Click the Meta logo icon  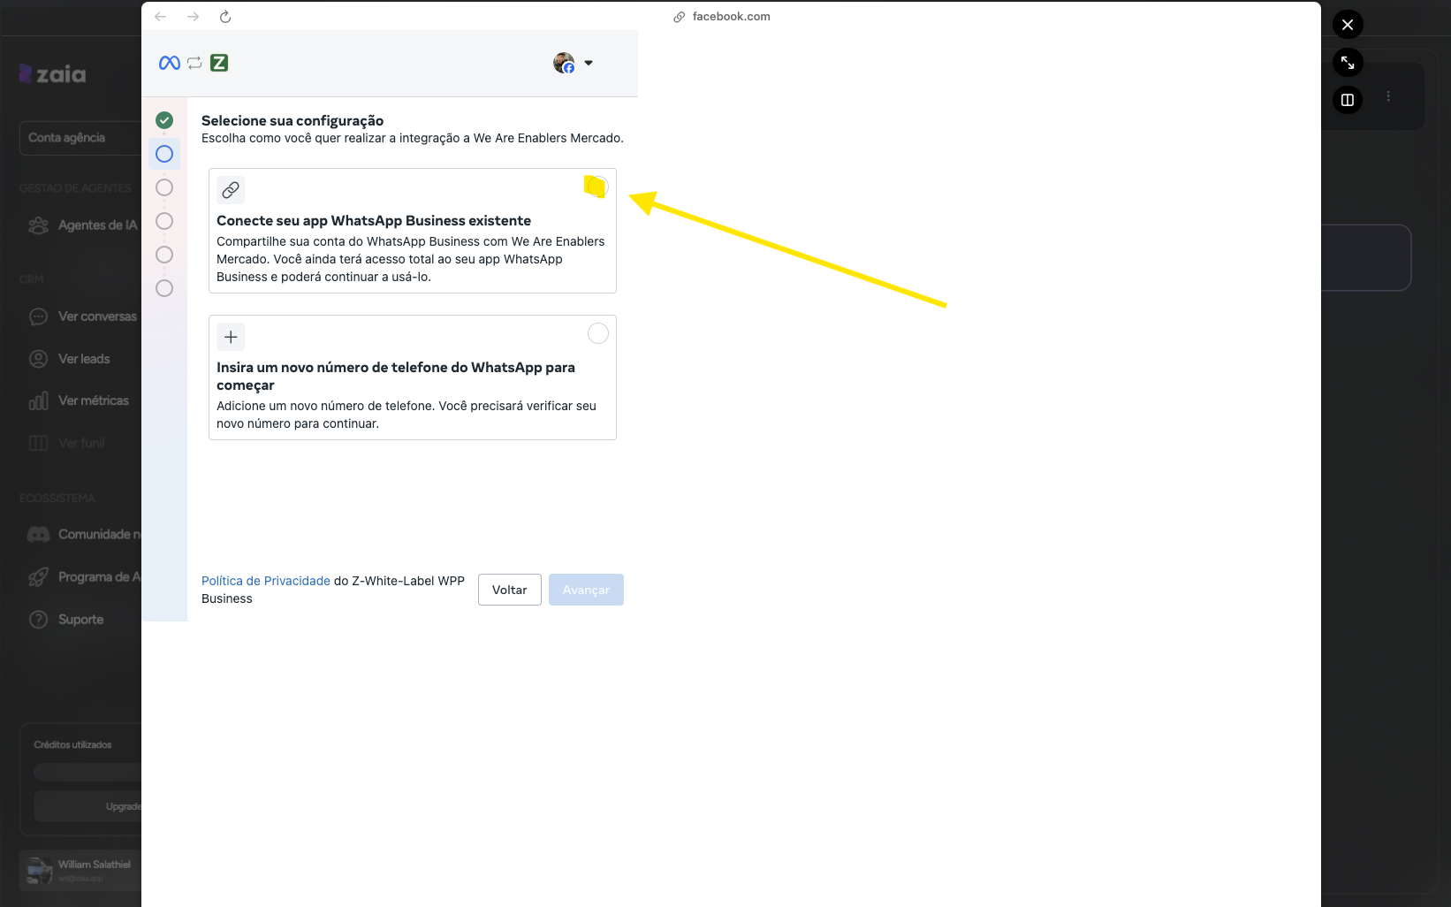[x=169, y=63]
